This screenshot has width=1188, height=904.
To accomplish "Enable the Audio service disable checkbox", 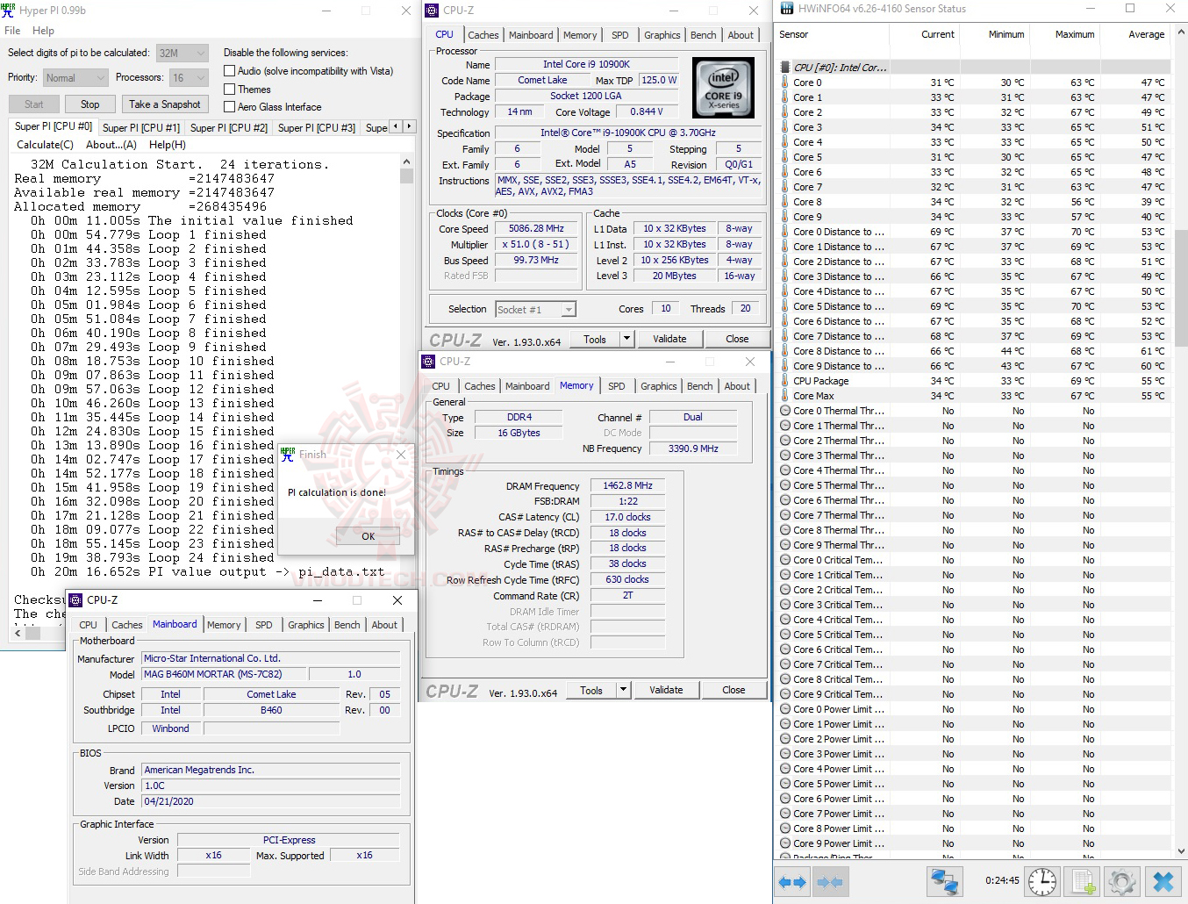I will coord(228,71).
